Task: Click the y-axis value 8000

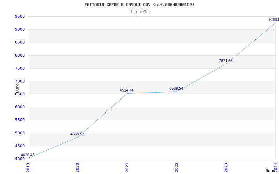Action: (20, 55)
